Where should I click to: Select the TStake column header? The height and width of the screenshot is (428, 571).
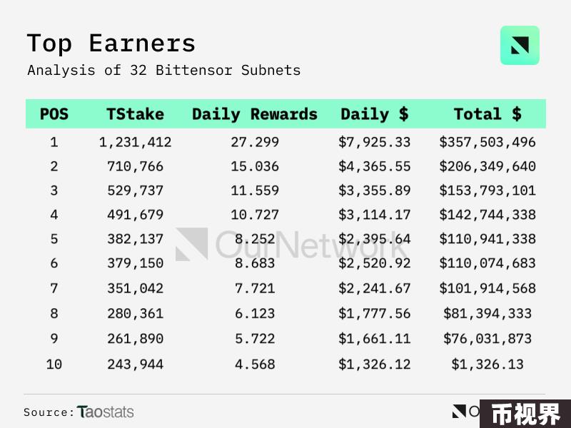tap(135, 114)
